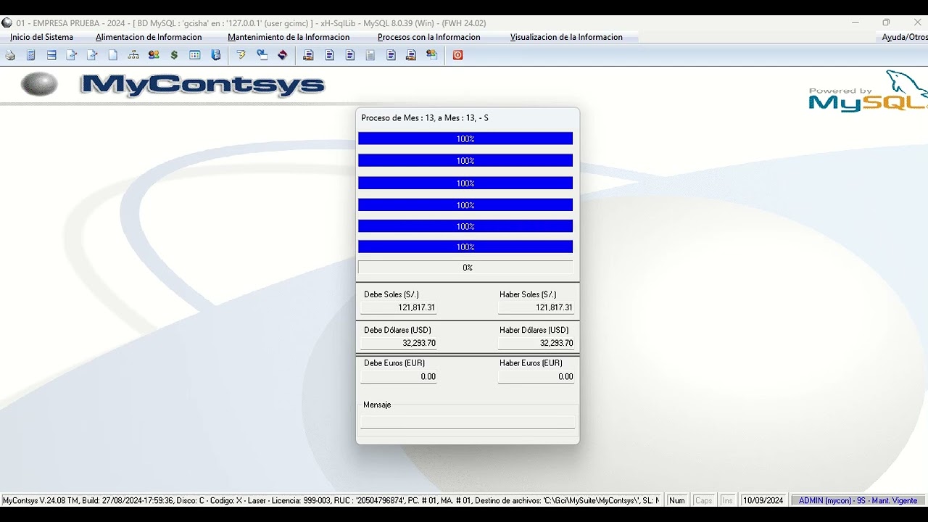Click the grayed-out document icon
The image size is (928, 522).
370,55
